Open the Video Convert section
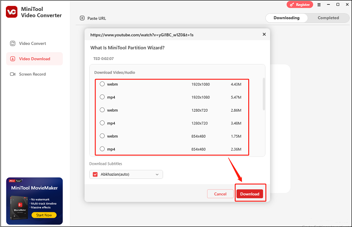The width and height of the screenshot is (352, 227). coord(34,44)
